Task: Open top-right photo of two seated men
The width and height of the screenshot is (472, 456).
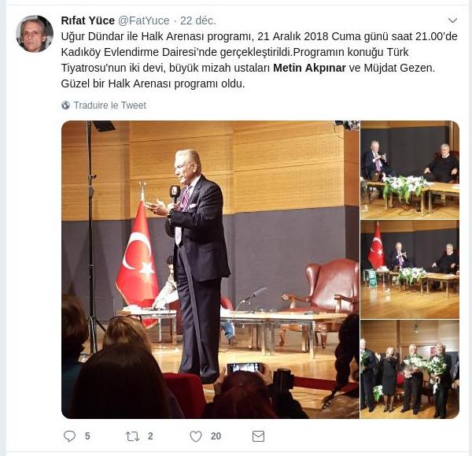Action: [410, 169]
